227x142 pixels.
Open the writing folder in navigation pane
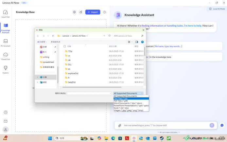[x=46, y=57]
